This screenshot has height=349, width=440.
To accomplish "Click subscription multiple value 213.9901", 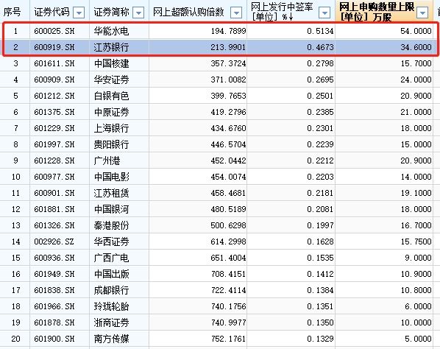I will 228,47.
